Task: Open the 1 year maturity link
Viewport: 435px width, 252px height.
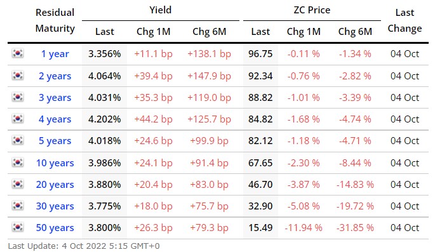Action: pos(55,54)
